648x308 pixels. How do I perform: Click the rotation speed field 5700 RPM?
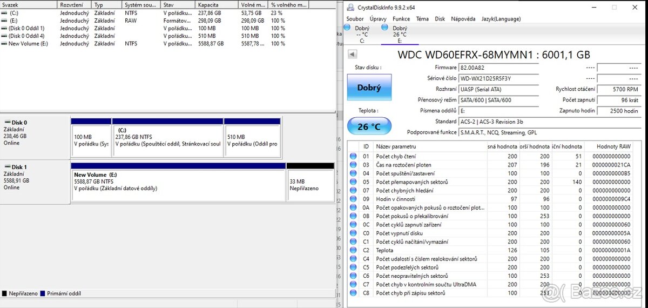pyautogui.click(x=619, y=89)
